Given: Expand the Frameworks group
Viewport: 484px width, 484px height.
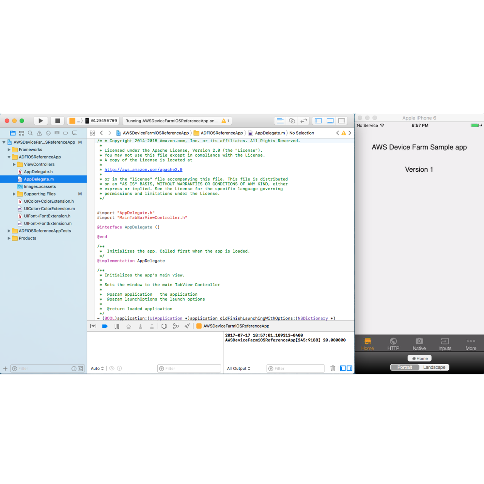Looking at the screenshot, I should pyautogui.click(x=9, y=149).
